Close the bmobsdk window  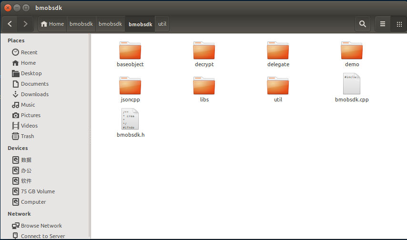point(8,8)
